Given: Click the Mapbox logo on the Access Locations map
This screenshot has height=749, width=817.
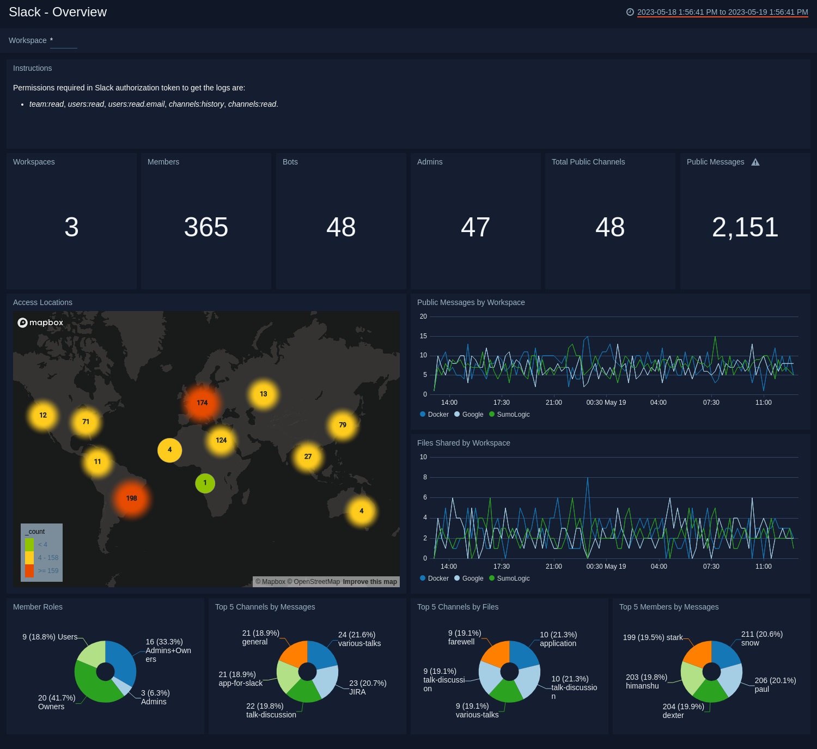Looking at the screenshot, I should click(x=40, y=322).
